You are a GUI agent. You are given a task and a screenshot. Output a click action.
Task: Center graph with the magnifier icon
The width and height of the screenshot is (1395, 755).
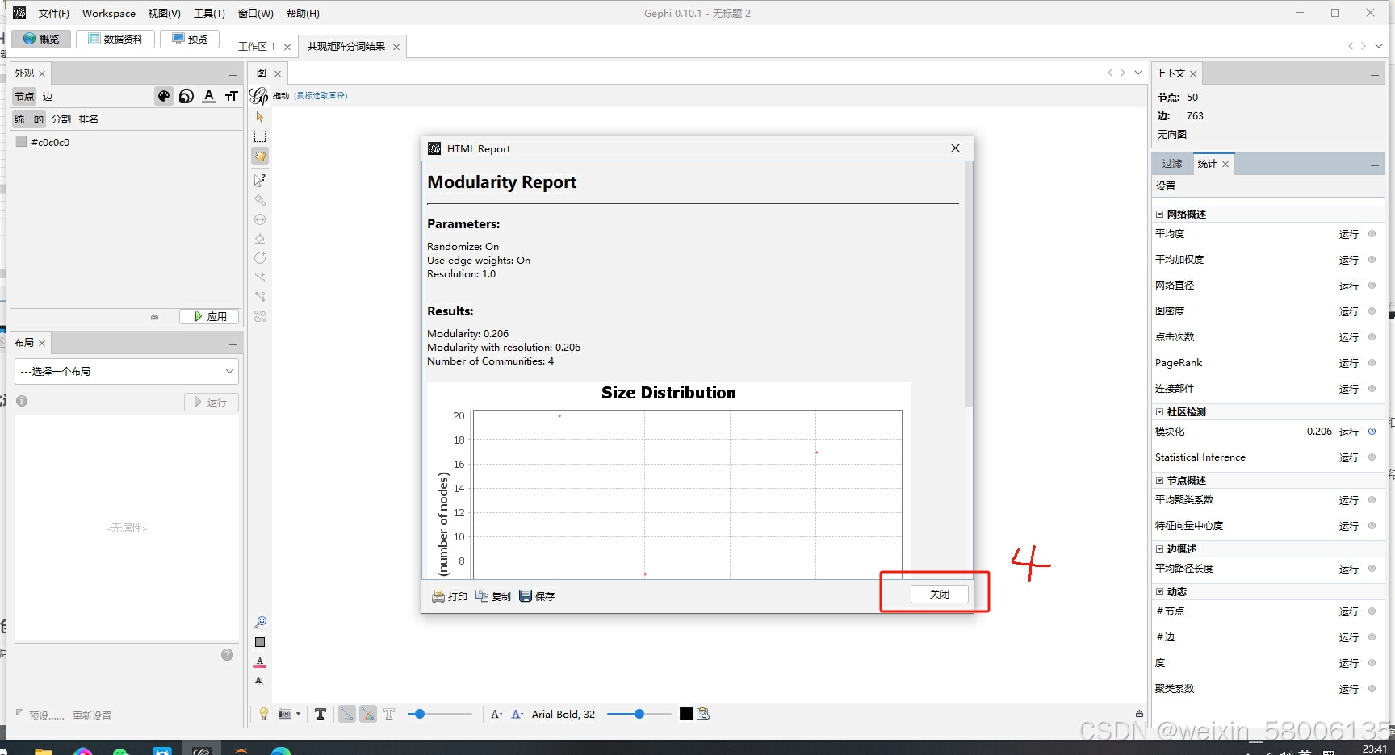click(x=260, y=623)
